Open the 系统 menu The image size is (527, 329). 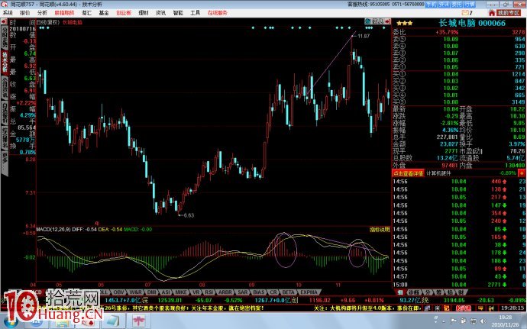point(8,13)
